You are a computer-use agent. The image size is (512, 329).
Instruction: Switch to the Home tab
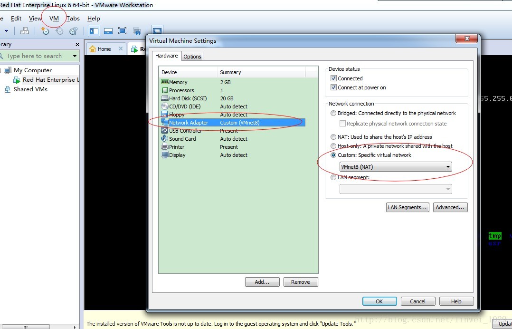[104, 48]
